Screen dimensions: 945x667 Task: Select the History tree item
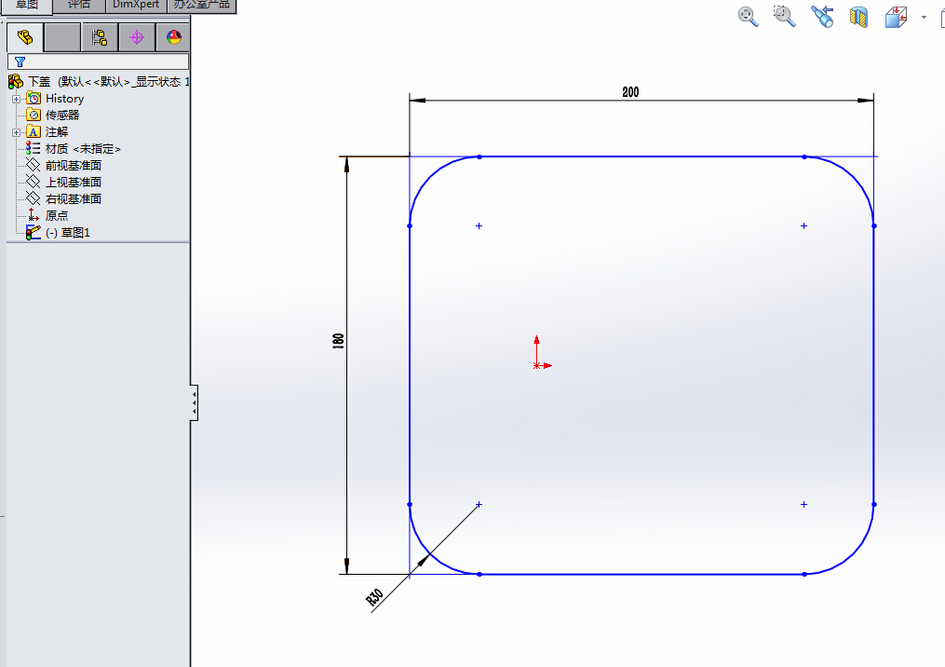(64, 99)
